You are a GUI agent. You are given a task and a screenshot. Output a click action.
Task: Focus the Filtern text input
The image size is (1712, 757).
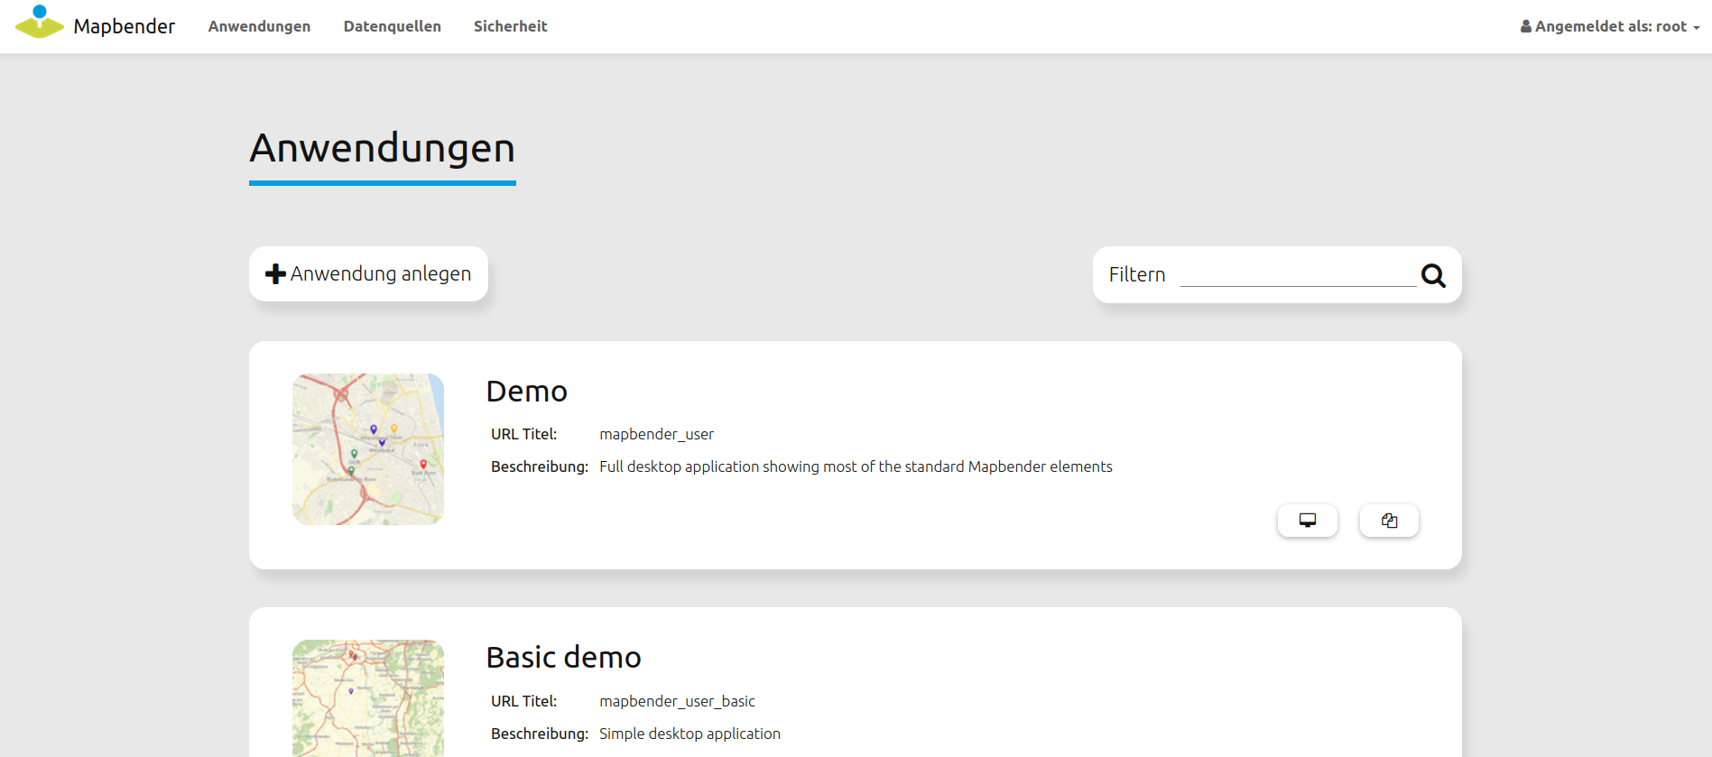(1297, 274)
